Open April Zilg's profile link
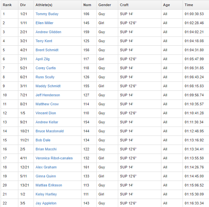Viewport: 209px width, 207px height. pyautogui.click(x=42, y=59)
